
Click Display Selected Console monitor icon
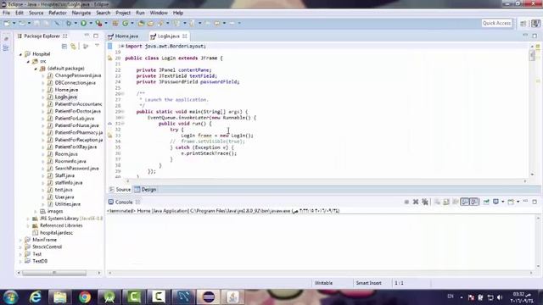click(495, 202)
